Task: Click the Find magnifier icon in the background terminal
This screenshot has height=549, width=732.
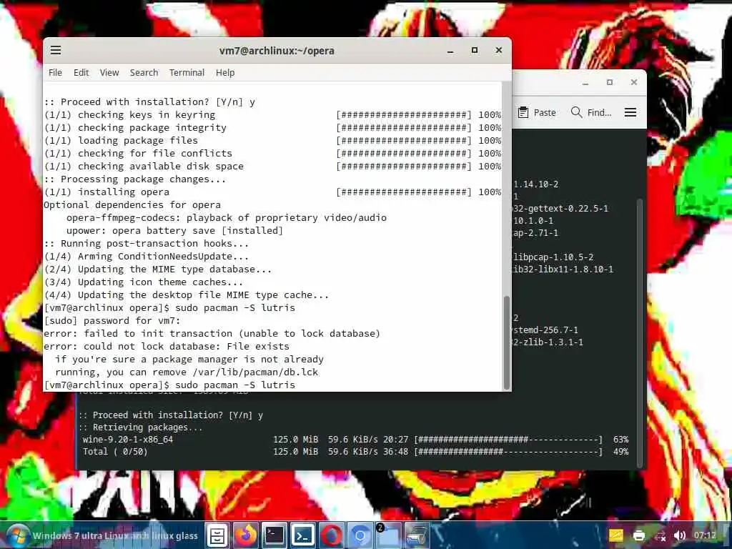Action: click(x=577, y=112)
